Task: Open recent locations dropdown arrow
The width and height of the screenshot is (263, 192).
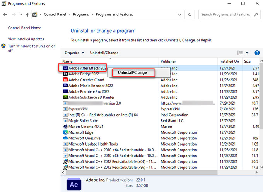Action: [x=21, y=14]
